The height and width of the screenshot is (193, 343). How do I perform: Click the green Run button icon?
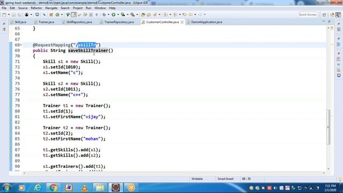coord(113,14)
